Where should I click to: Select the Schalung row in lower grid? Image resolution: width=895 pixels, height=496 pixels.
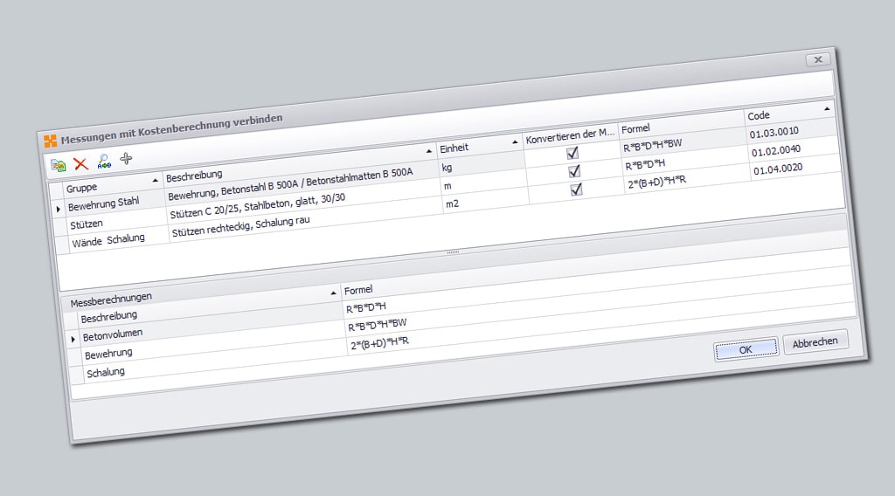pos(106,372)
